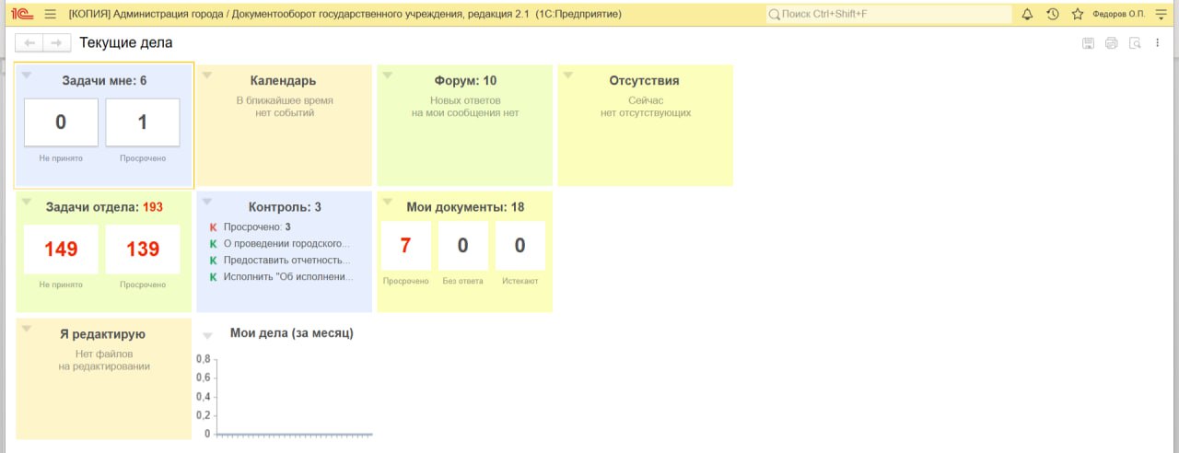Expand the Контроль widget triangle menu
The height and width of the screenshot is (453, 1179).
click(207, 202)
